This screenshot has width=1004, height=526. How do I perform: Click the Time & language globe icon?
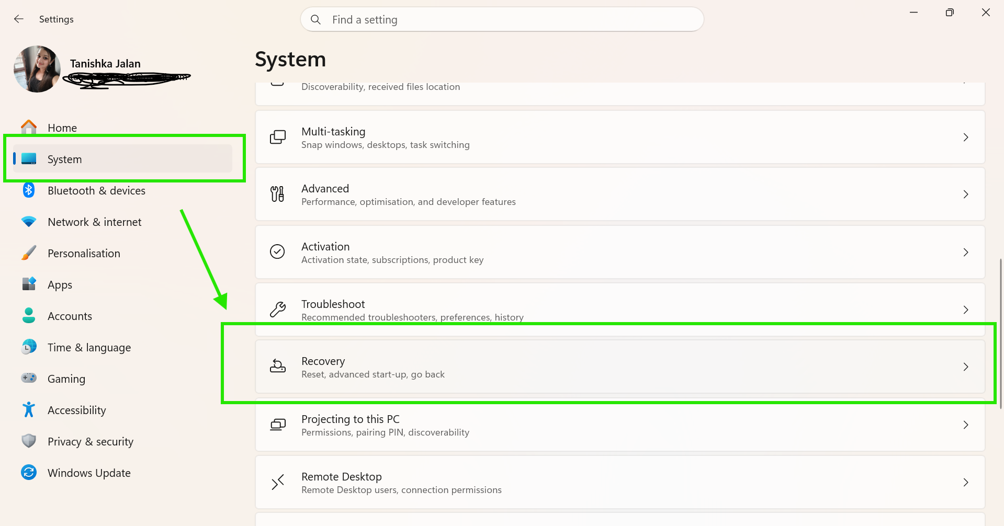click(x=29, y=347)
